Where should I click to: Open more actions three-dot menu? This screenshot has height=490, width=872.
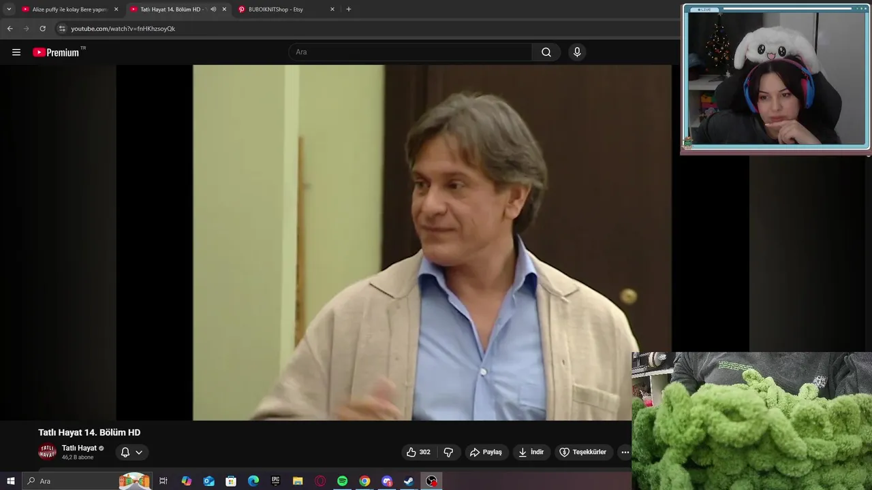coord(625,452)
